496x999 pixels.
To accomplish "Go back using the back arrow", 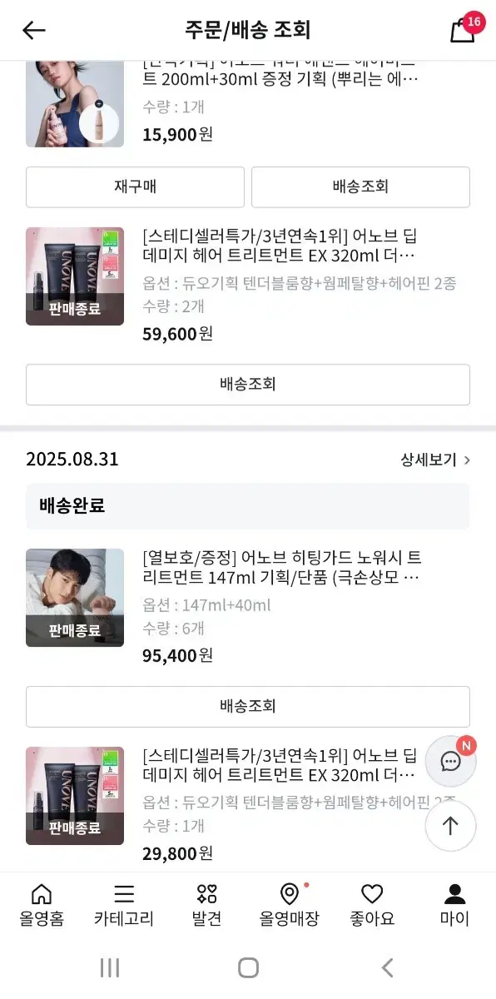I will tap(32, 30).
